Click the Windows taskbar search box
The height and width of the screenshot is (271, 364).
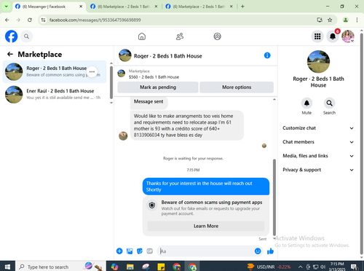60,267
